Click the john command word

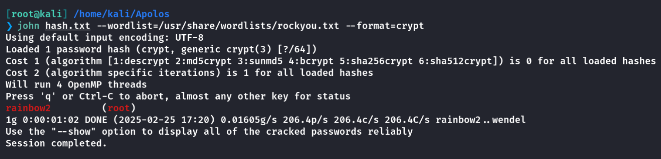pos(29,26)
